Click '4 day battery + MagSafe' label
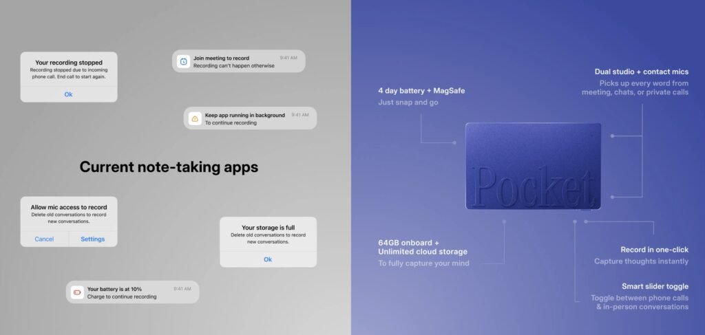705x335 pixels. coord(421,91)
